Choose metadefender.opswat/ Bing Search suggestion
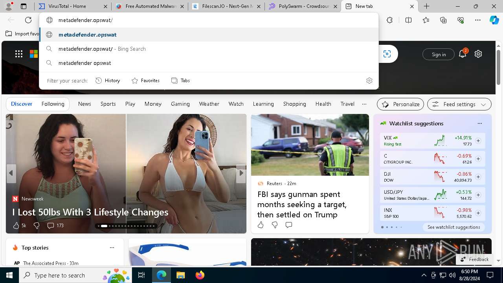503x283 pixels. (209, 49)
